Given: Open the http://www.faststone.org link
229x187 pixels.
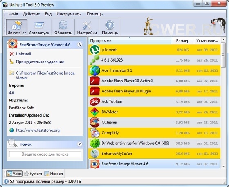Looking at the screenshot, I should pyautogui.click(x=38, y=130).
